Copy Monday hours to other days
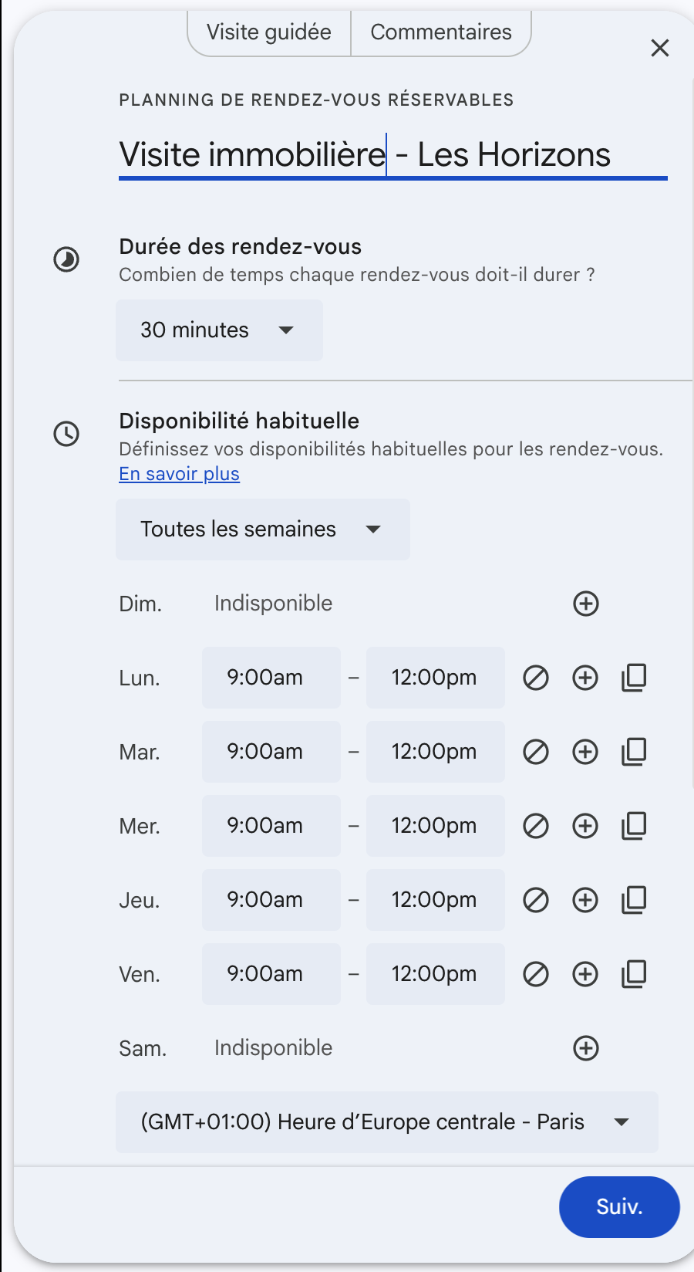This screenshot has width=694, height=1272. tap(634, 678)
